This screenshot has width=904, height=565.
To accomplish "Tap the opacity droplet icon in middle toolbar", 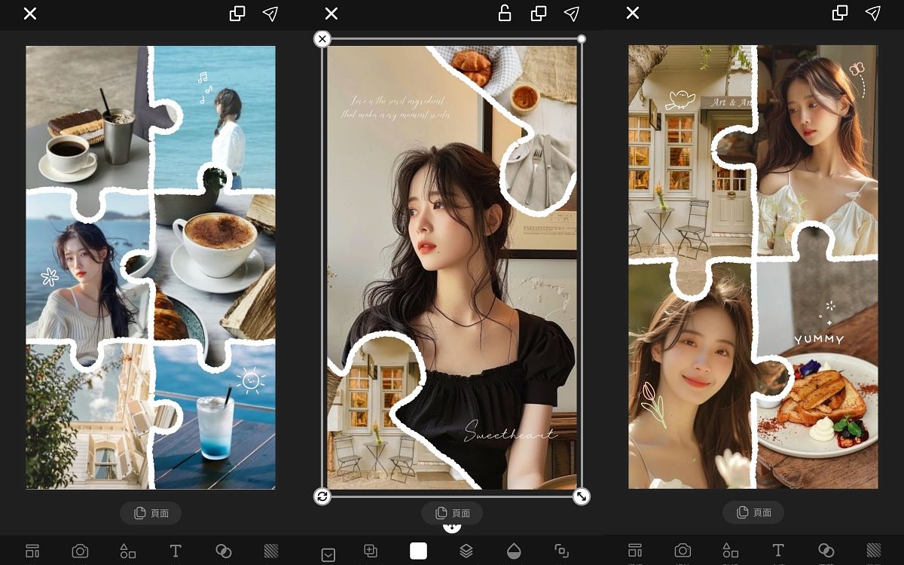I will [x=514, y=551].
